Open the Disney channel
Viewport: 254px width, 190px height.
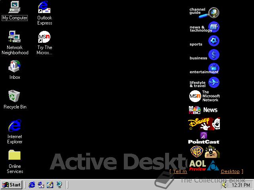point(204,124)
